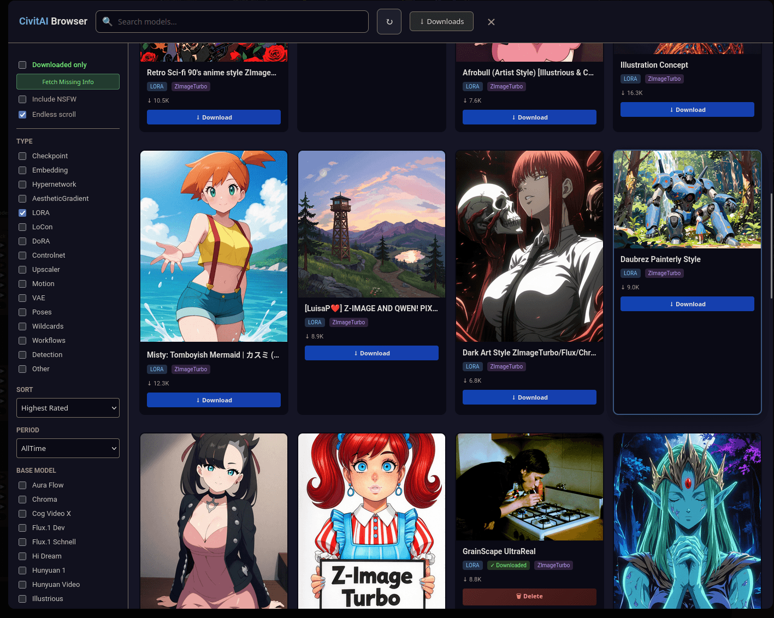Image resolution: width=774 pixels, height=618 pixels.
Task: Download the Daubrez Painterly Style model
Action: tap(687, 304)
